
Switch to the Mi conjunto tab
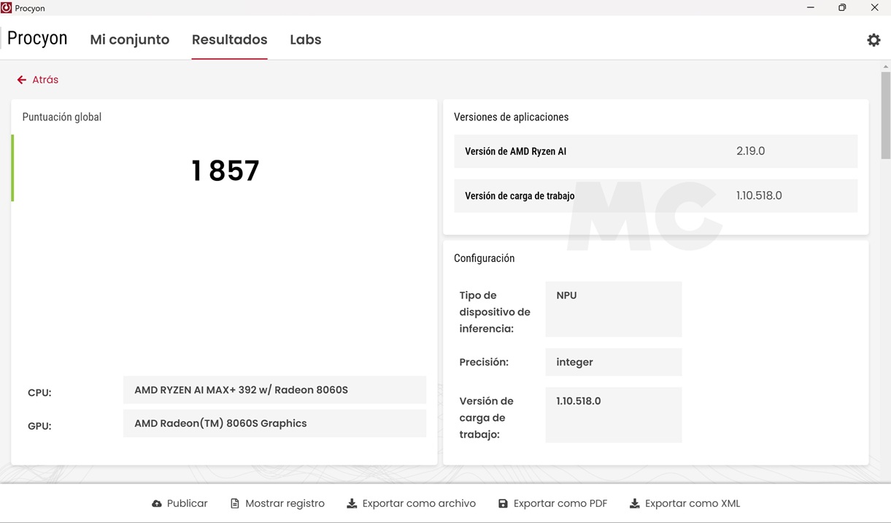click(x=129, y=39)
